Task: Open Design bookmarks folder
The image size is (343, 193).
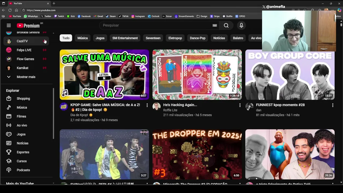Action: (202, 16)
